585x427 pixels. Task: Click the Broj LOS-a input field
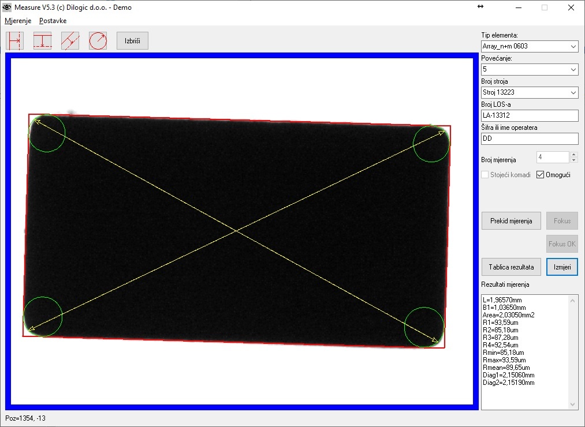tap(530, 115)
